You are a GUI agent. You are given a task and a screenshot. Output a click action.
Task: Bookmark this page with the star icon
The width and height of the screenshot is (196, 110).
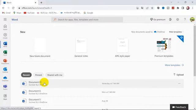[x=152, y=8]
